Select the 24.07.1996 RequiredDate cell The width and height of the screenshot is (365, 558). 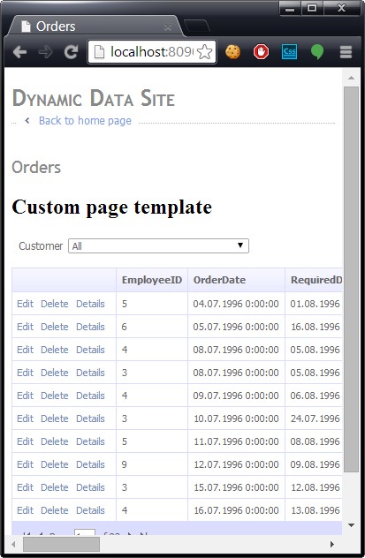pos(314,418)
